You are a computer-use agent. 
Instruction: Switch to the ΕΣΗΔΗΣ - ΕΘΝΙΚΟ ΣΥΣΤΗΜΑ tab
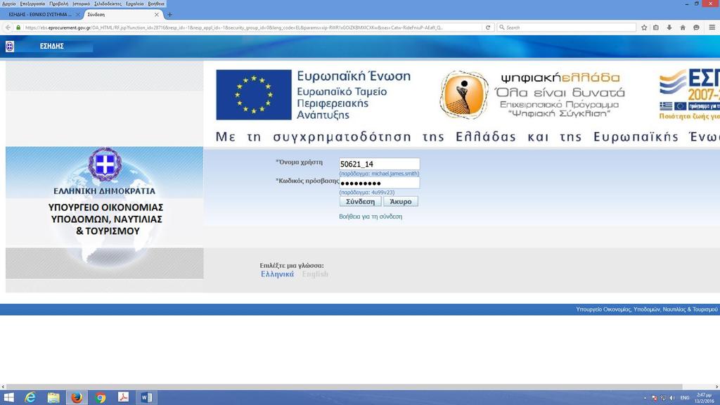pyautogui.click(x=40, y=15)
